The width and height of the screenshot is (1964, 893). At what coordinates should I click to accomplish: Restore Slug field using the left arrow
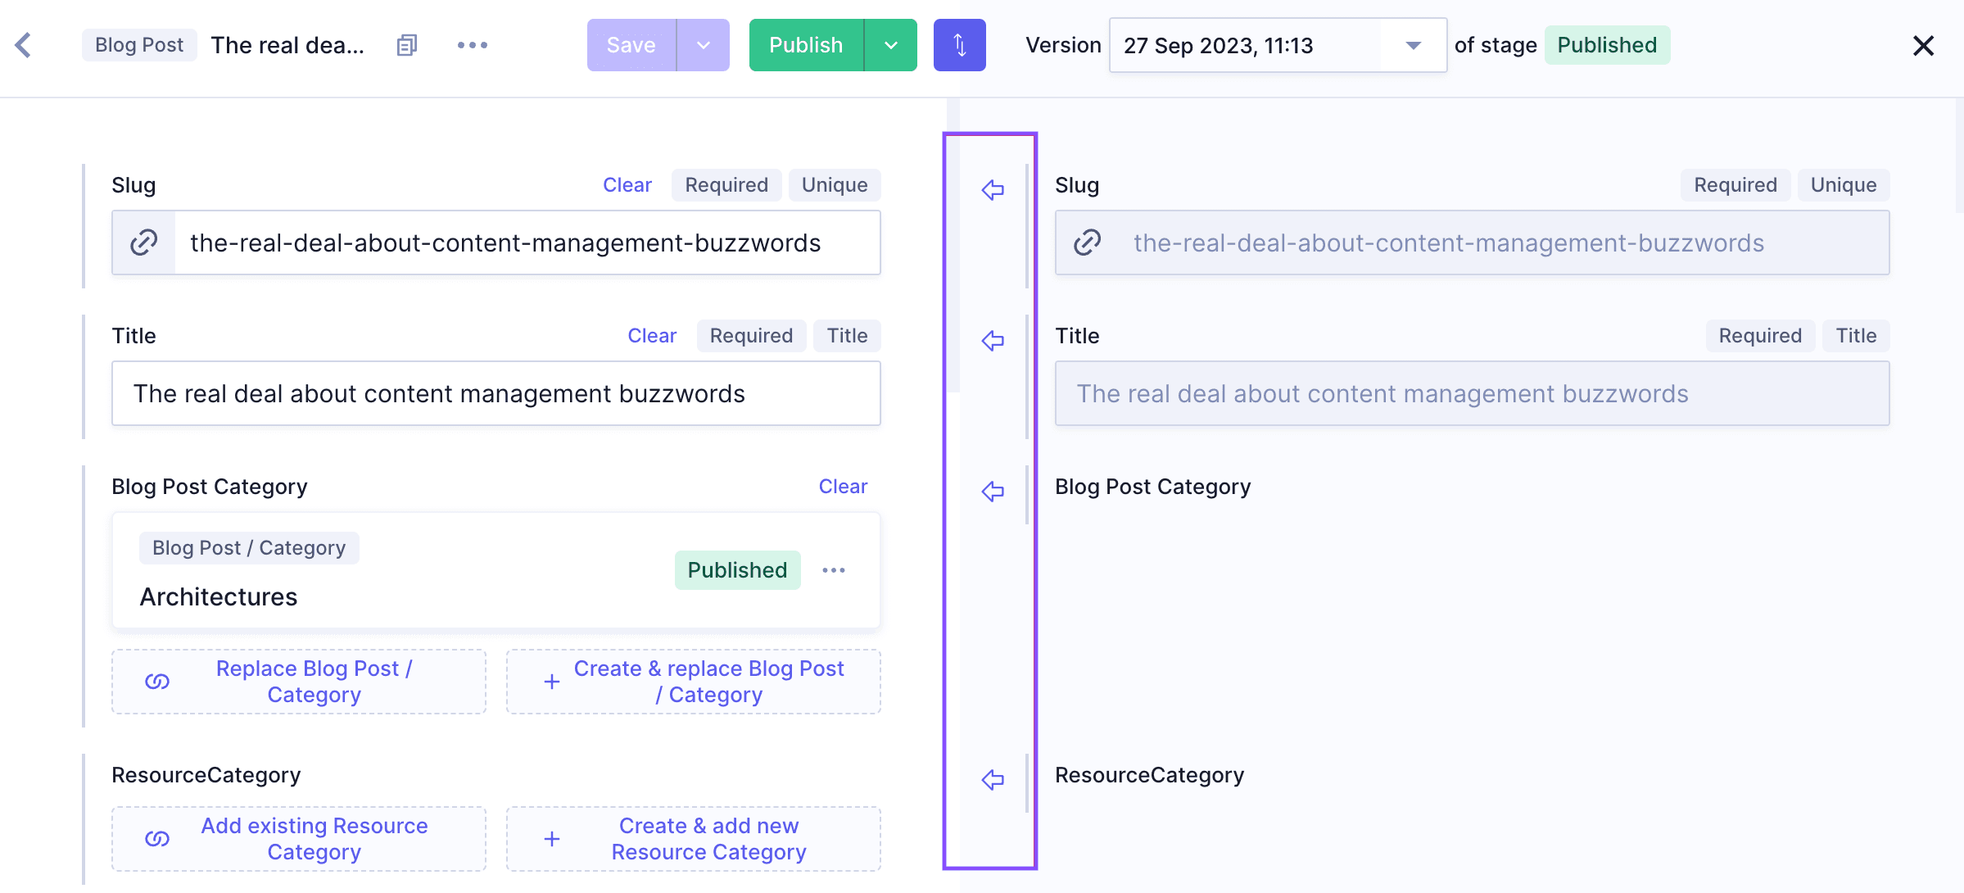click(x=993, y=190)
